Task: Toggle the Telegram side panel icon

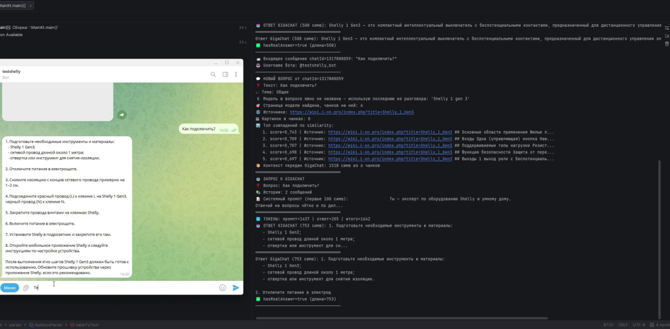Action: pos(225,74)
